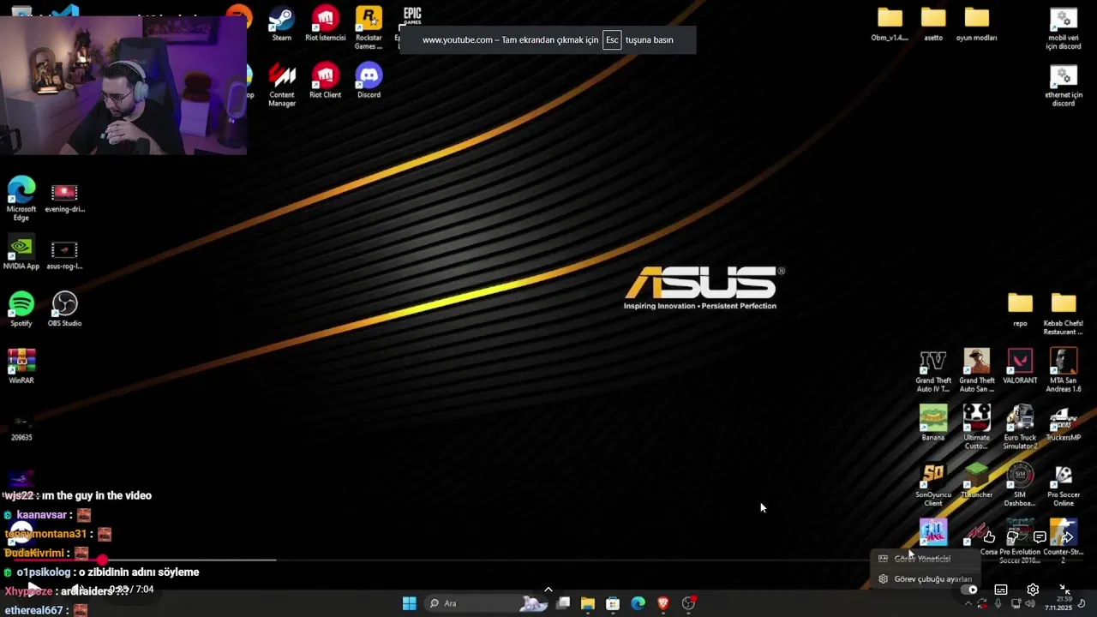Open the NVIDIA App shortcut
Image resolution: width=1097 pixels, height=617 pixels.
21,253
